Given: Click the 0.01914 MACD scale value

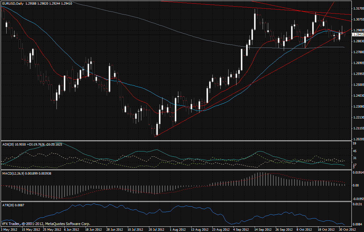Looking at the screenshot, I should [358, 173].
